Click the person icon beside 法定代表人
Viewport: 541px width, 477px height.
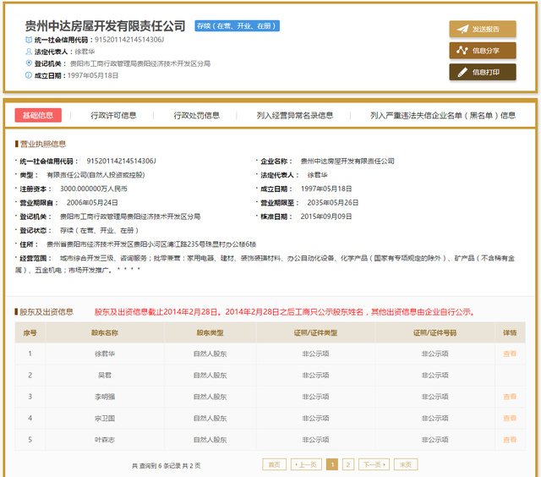pyautogui.click(x=29, y=52)
